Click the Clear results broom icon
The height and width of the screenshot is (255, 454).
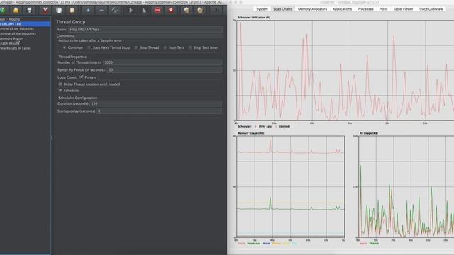tap(187, 11)
